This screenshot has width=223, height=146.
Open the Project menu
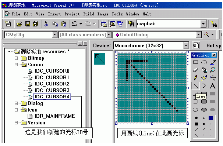pos(72,14)
